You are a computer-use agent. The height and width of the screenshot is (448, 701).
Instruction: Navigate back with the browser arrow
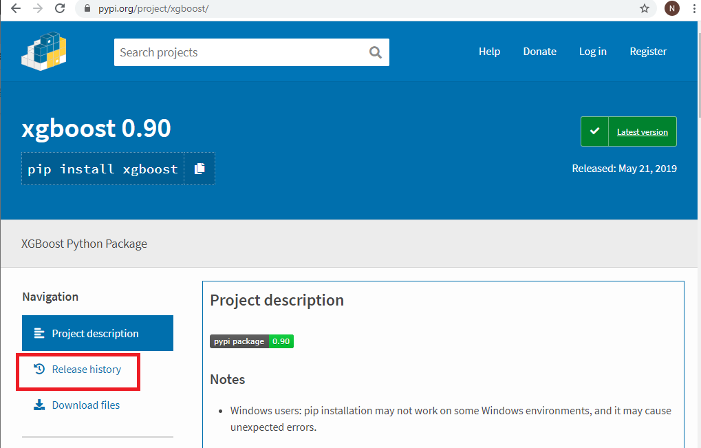(x=15, y=9)
